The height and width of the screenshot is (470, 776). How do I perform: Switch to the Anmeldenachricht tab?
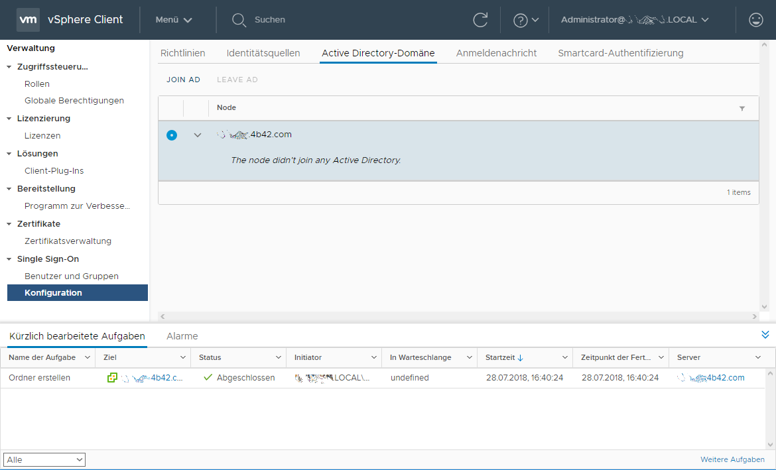point(496,53)
